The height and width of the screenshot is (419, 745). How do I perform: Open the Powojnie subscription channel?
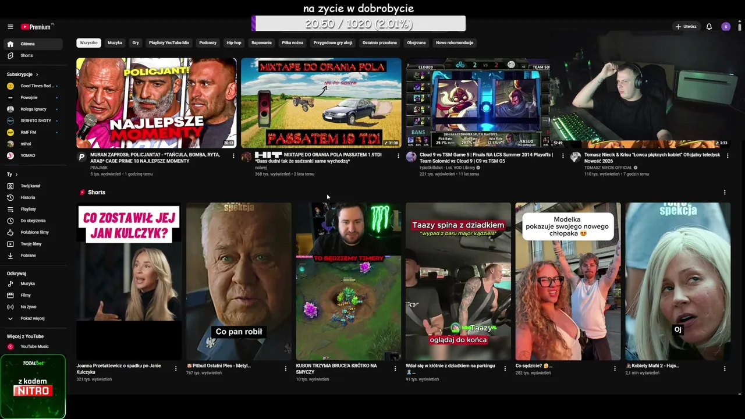point(33,97)
